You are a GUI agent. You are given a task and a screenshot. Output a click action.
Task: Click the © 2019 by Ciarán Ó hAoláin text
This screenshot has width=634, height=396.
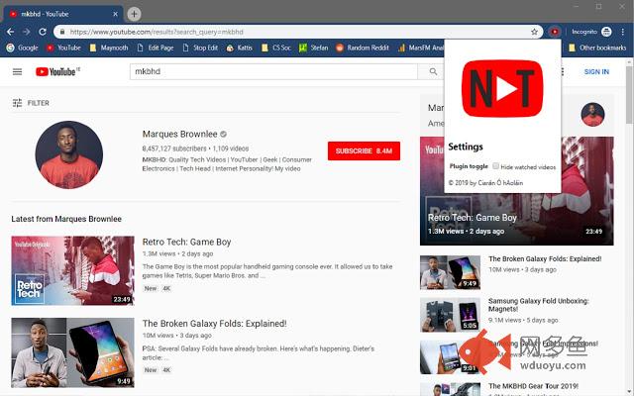click(485, 183)
